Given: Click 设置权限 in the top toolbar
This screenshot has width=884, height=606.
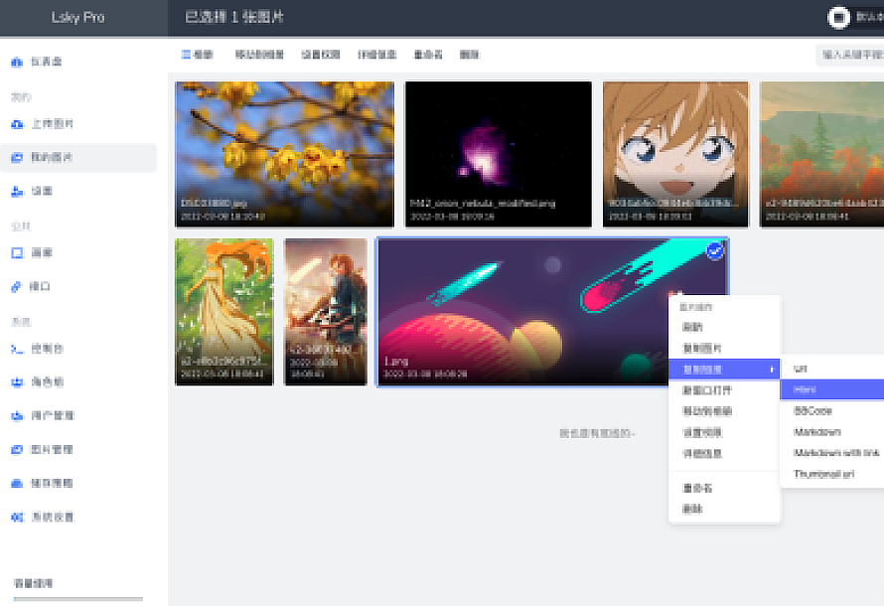Looking at the screenshot, I should pyautogui.click(x=321, y=55).
